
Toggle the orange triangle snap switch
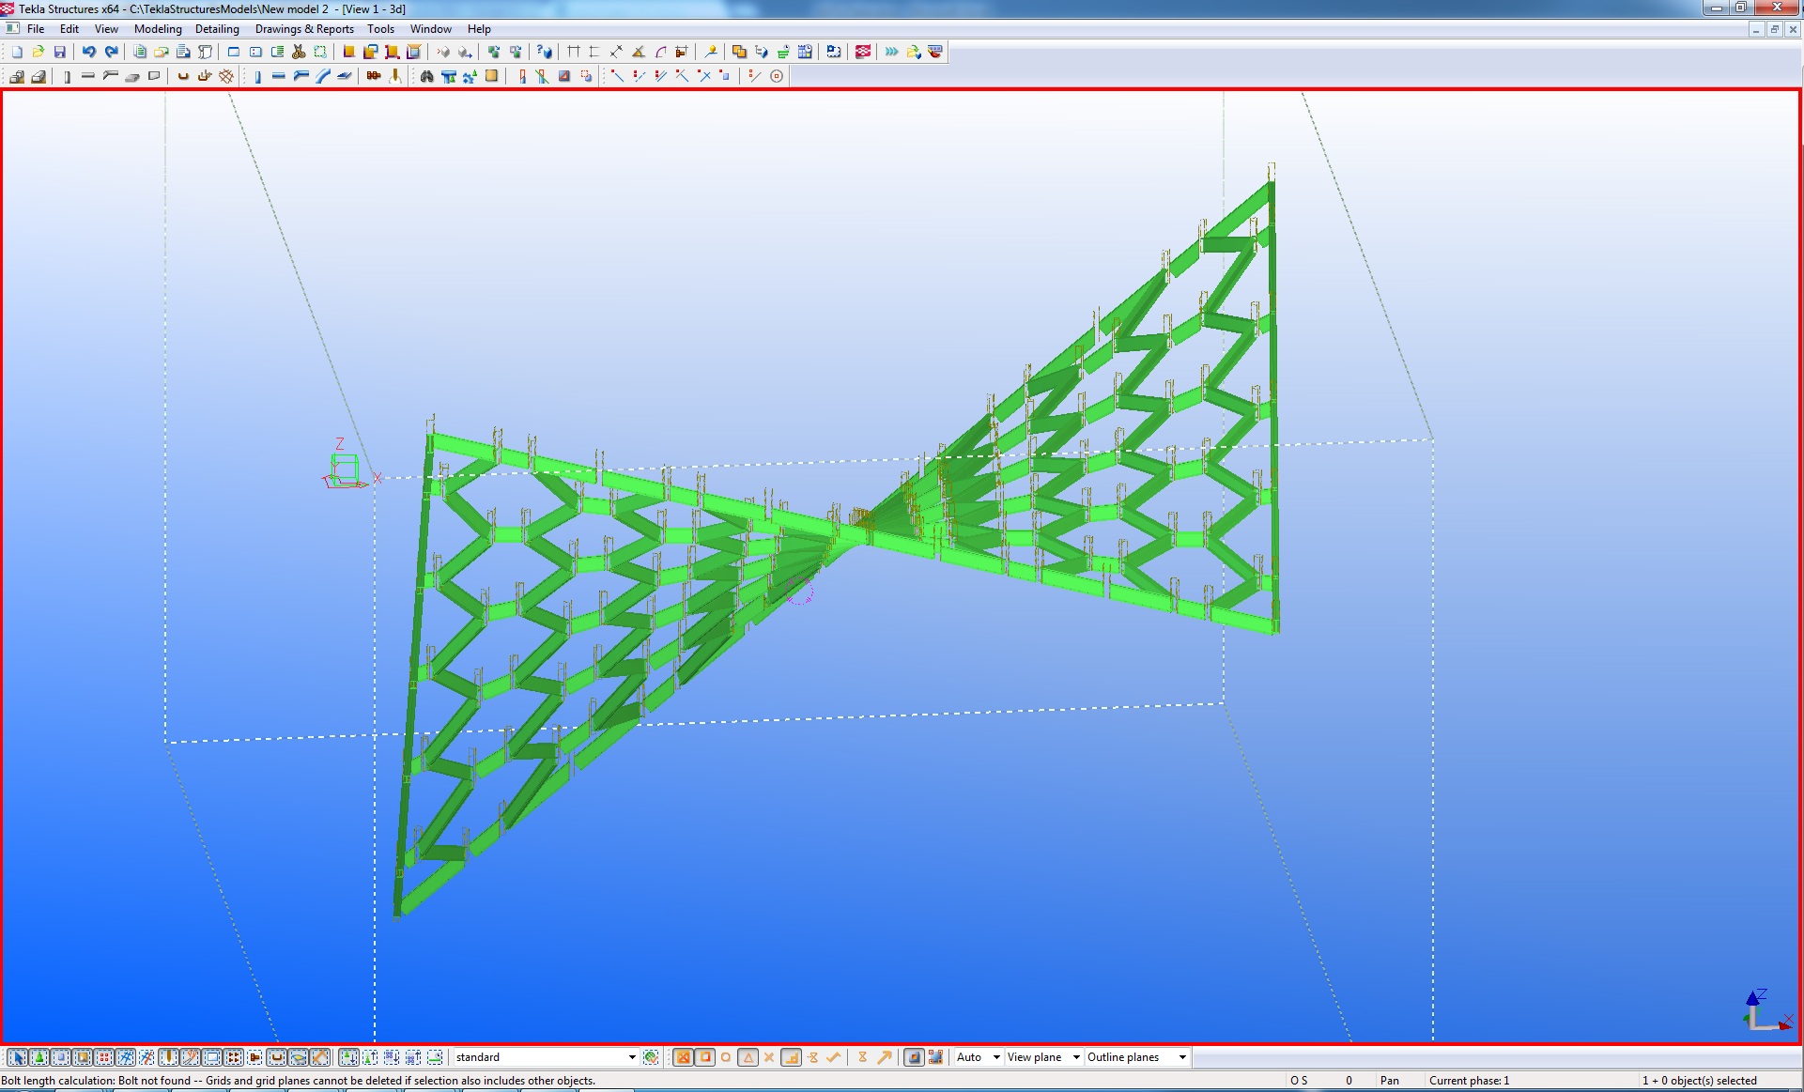tap(748, 1057)
